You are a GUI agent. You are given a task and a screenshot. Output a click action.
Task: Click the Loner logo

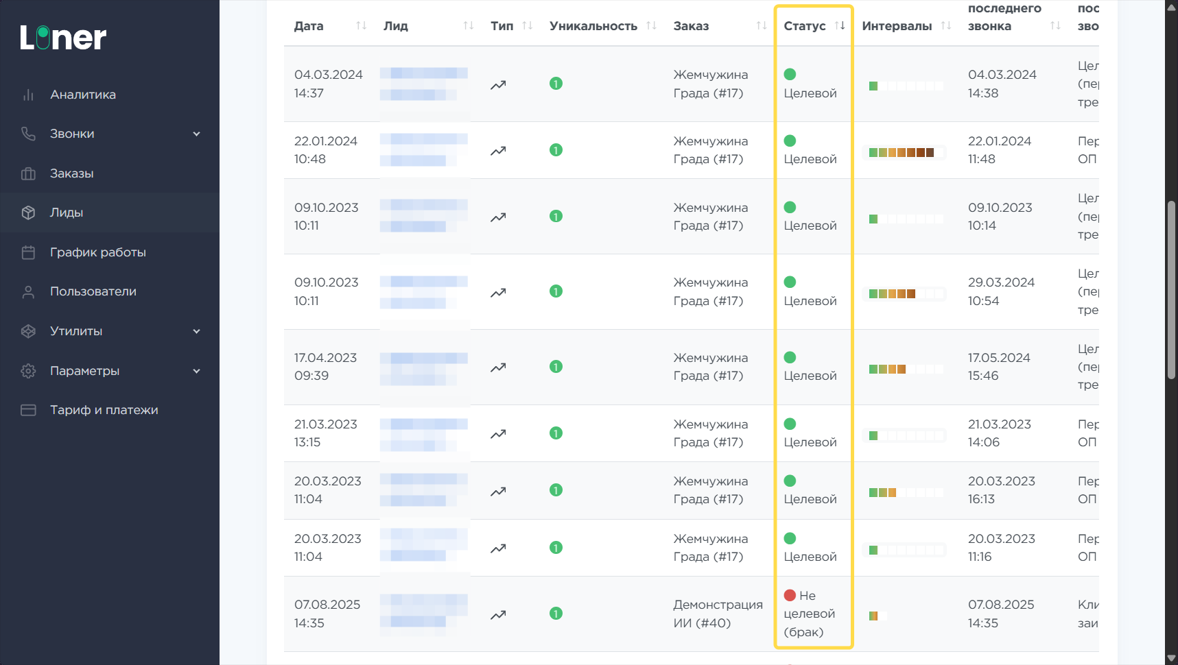pos(63,38)
